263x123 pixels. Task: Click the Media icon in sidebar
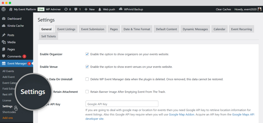[4, 42]
